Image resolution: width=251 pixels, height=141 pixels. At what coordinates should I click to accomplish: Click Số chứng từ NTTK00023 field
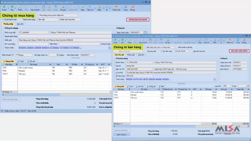(x=240, y=69)
